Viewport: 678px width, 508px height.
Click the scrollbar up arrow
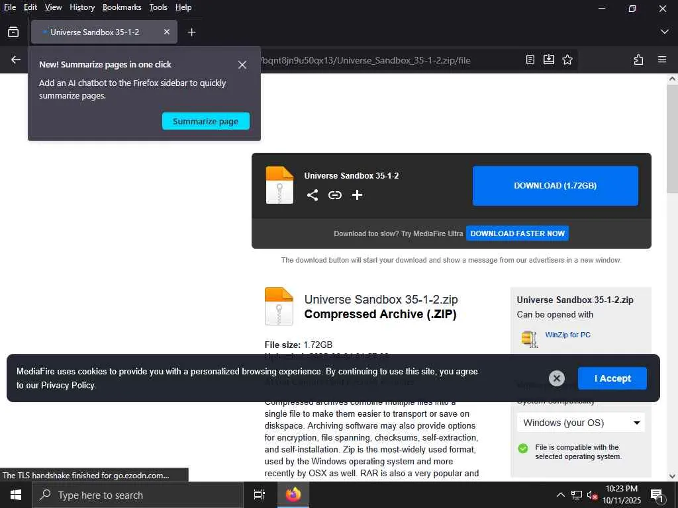[x=672, y=79]
